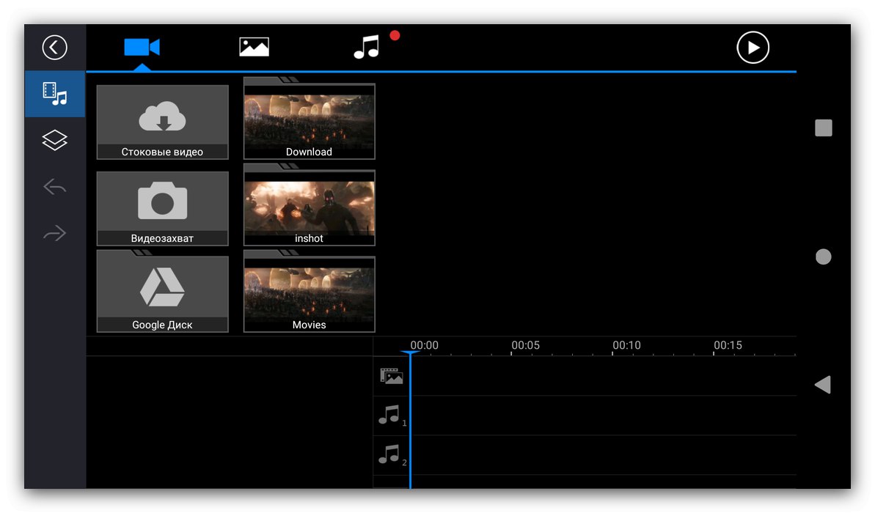875x513 pixels.
Task: Open Стоковые видео stock videos
Action: click(162, 122)
